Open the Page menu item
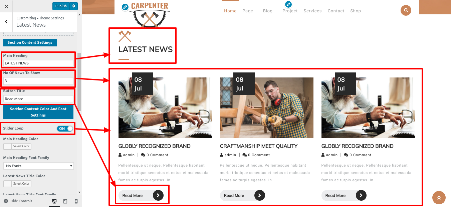Screen dimensions: 451x207 click(x=248, y=11)
